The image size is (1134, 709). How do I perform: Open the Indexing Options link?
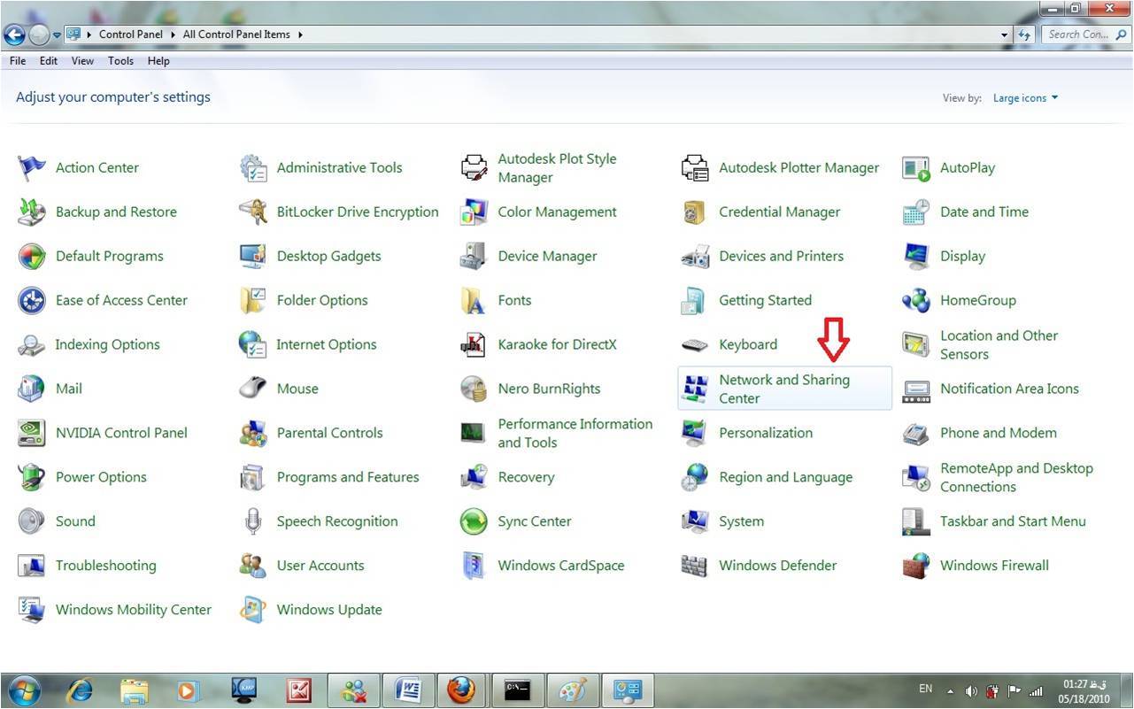108,344
